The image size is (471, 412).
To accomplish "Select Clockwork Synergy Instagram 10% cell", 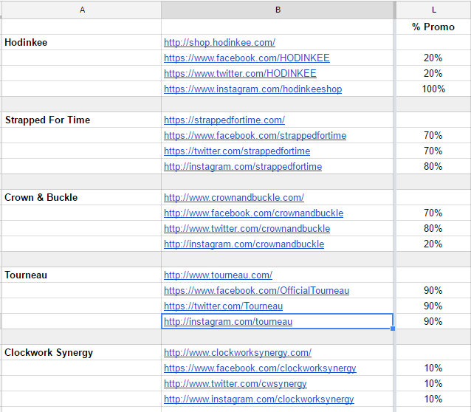I will pos(433,399).
